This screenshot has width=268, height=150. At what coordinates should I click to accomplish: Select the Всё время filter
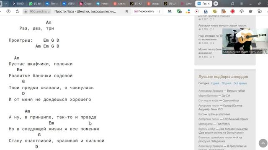tap(240, 83)
